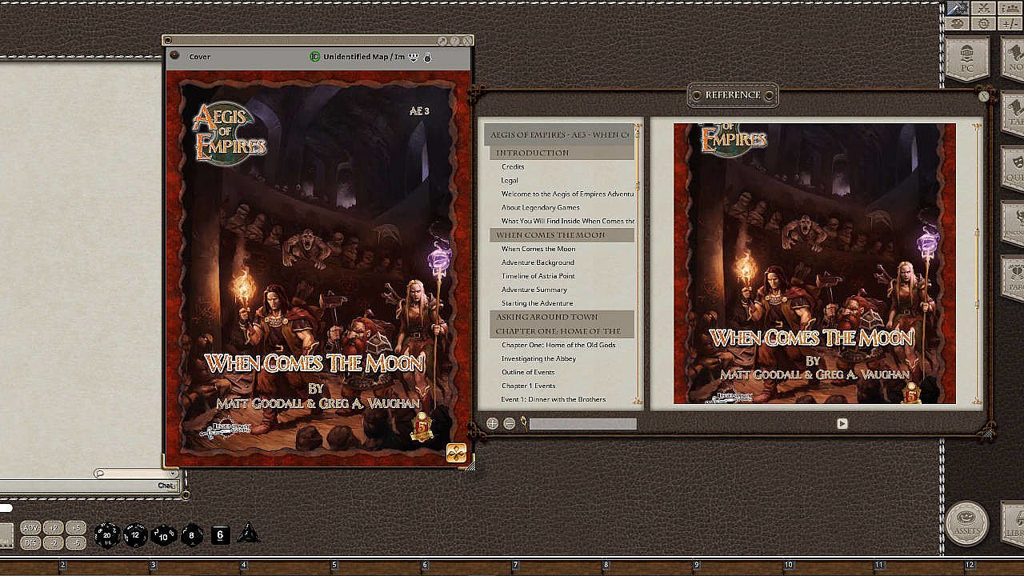This screenshot has width=1024, height=576.
Task: Roll the d8 die
Action: tap(192, 535)
